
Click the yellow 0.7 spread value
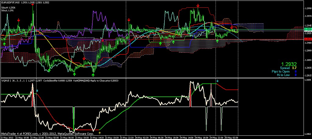294,68
